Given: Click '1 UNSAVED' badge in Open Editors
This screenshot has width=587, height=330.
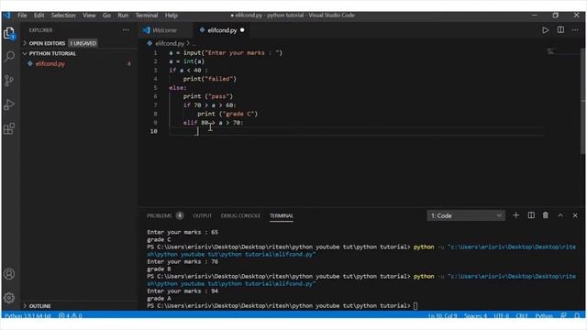Looking at the screenshot, I should click(83, 43).
